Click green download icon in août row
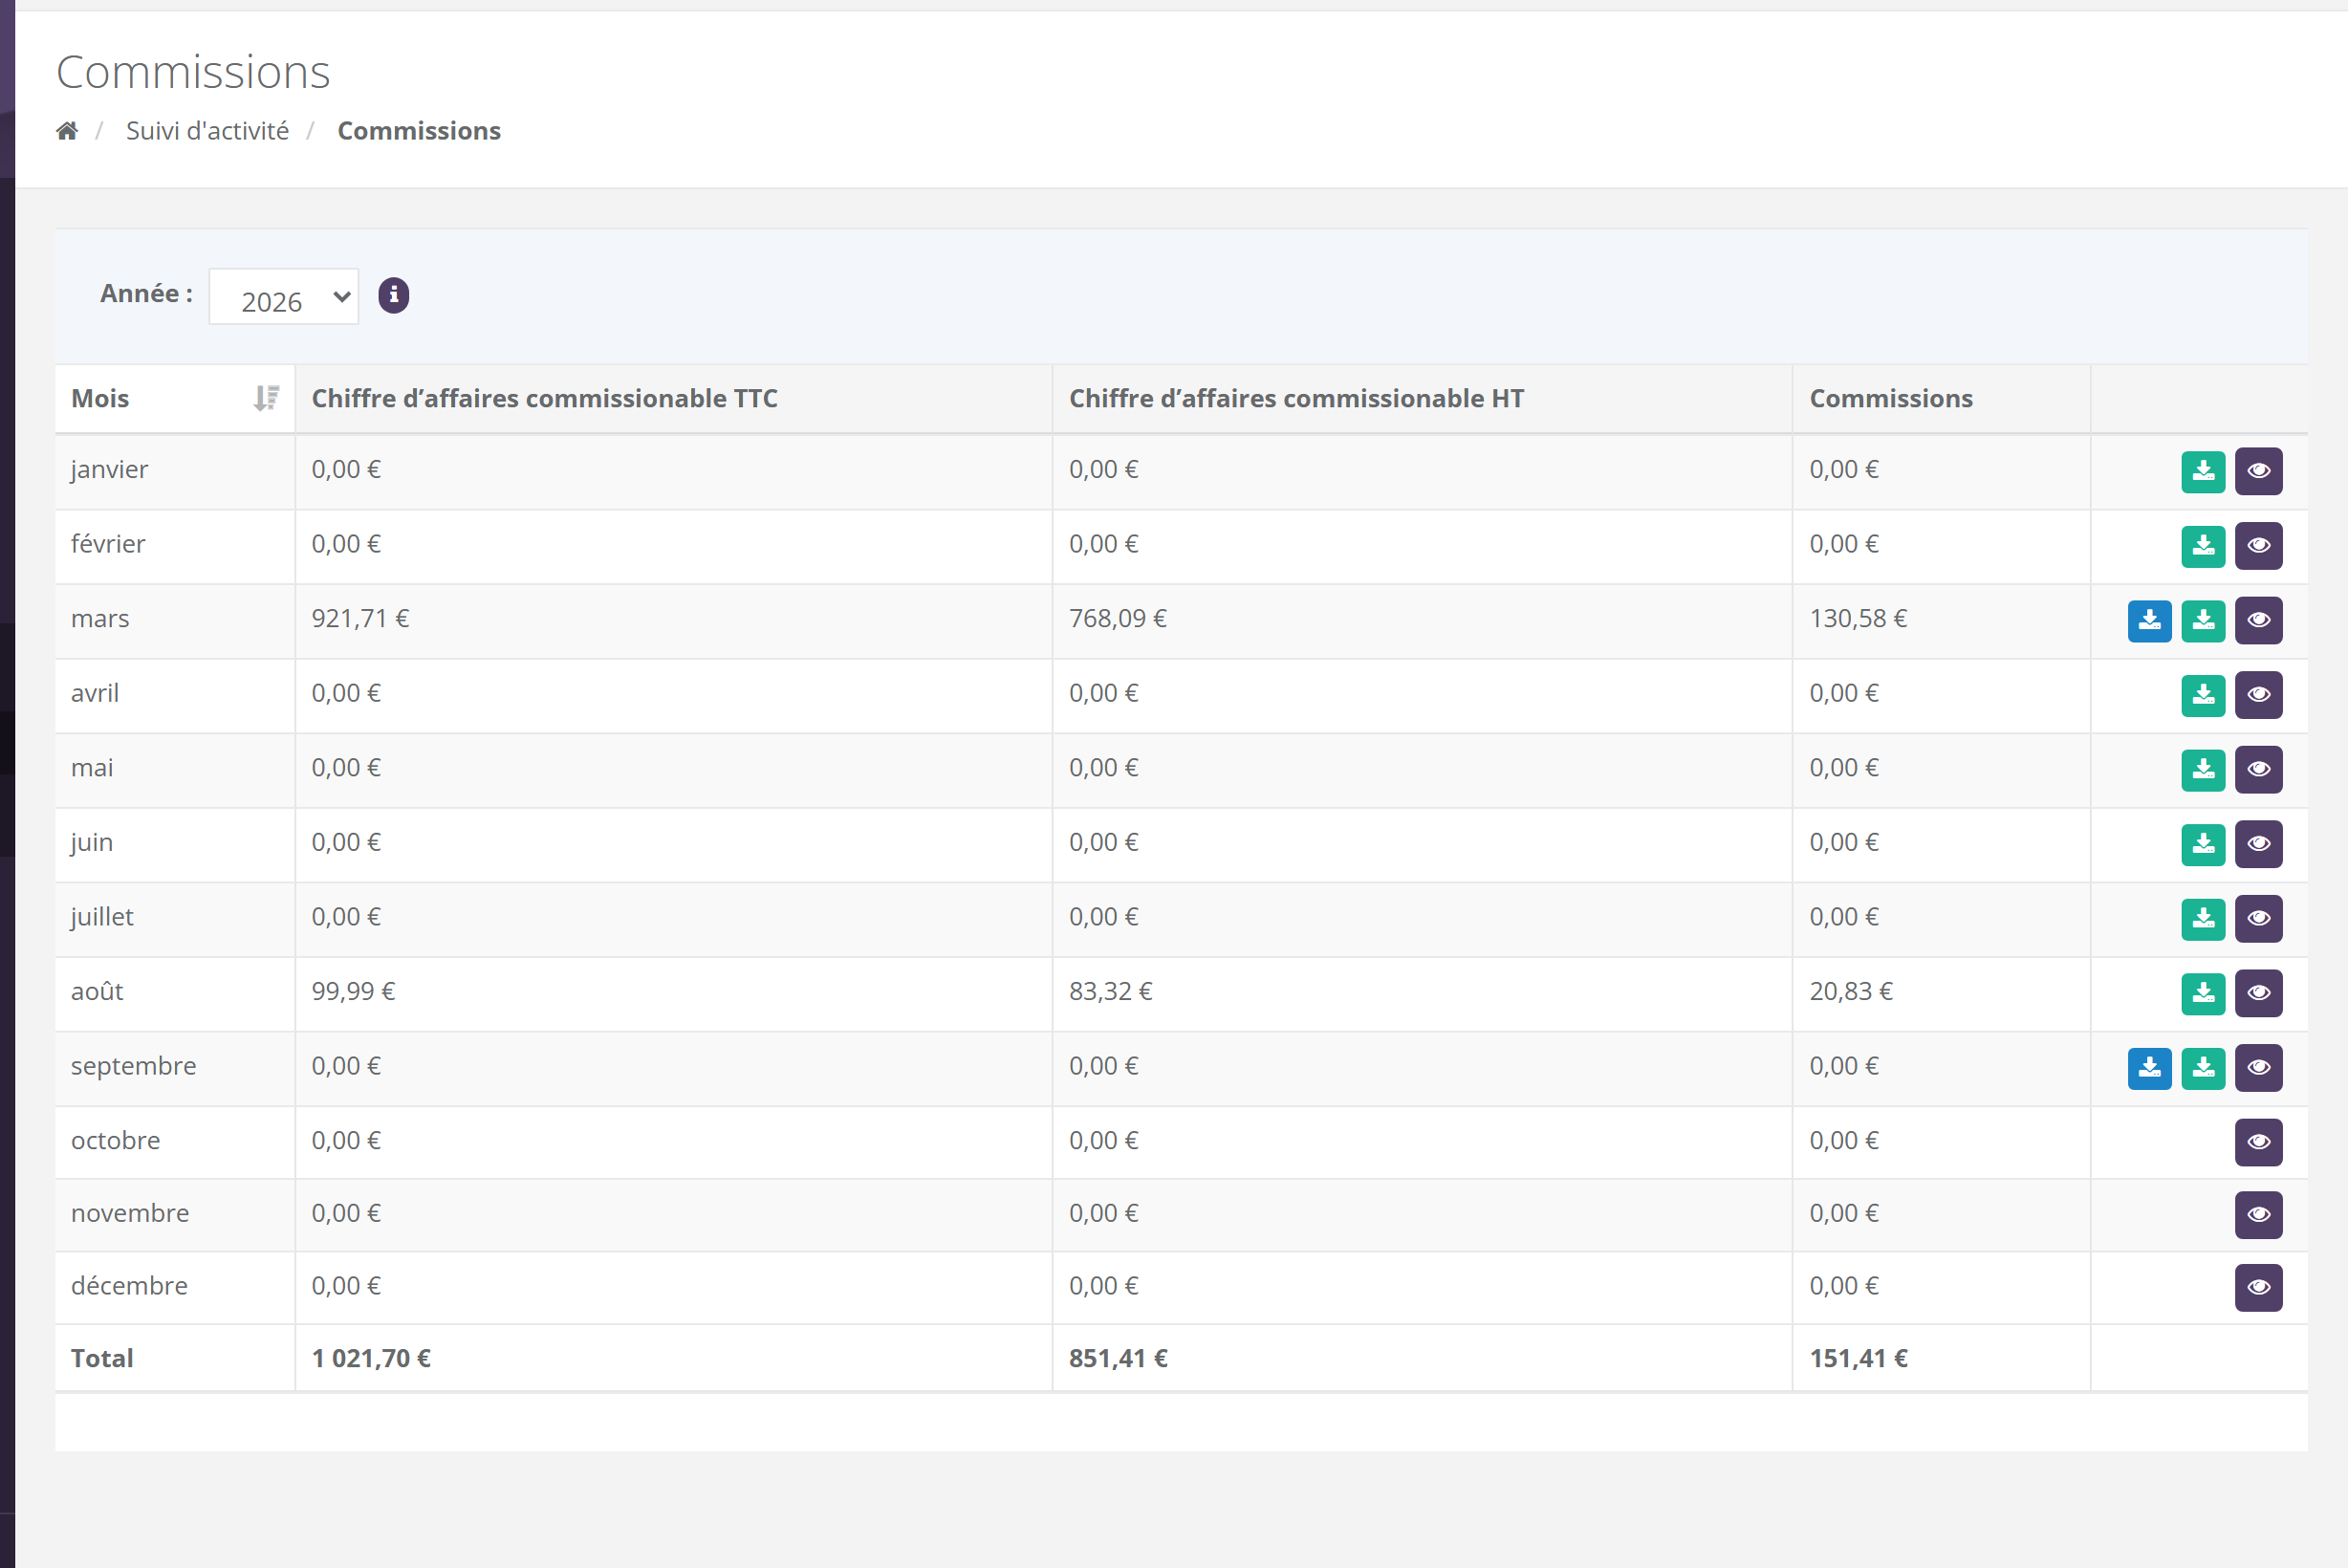Viewport: 2348px width, 1568px height. click(2203, 993)
